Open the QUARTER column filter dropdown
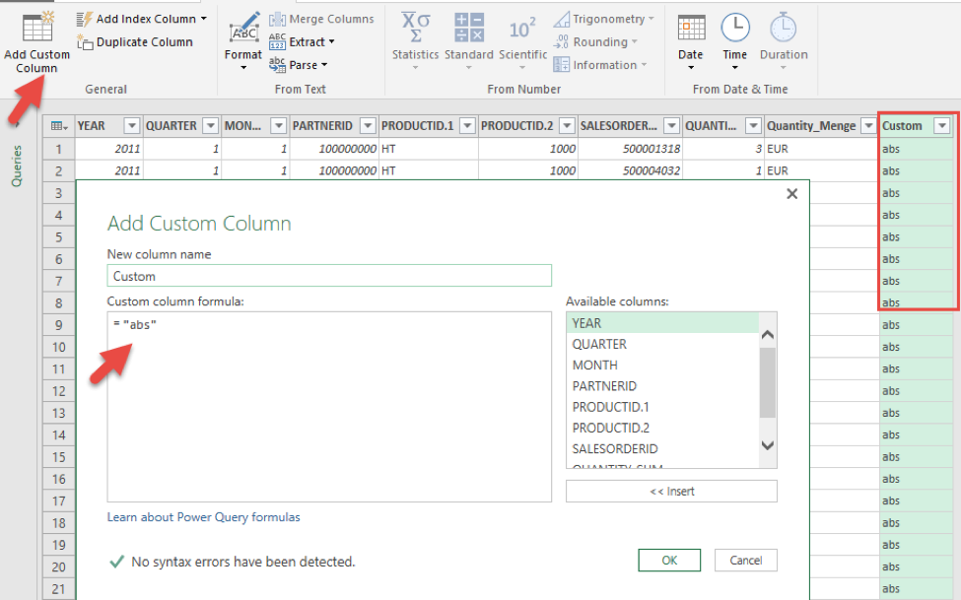Screen dimensions: 961x600 210,126
